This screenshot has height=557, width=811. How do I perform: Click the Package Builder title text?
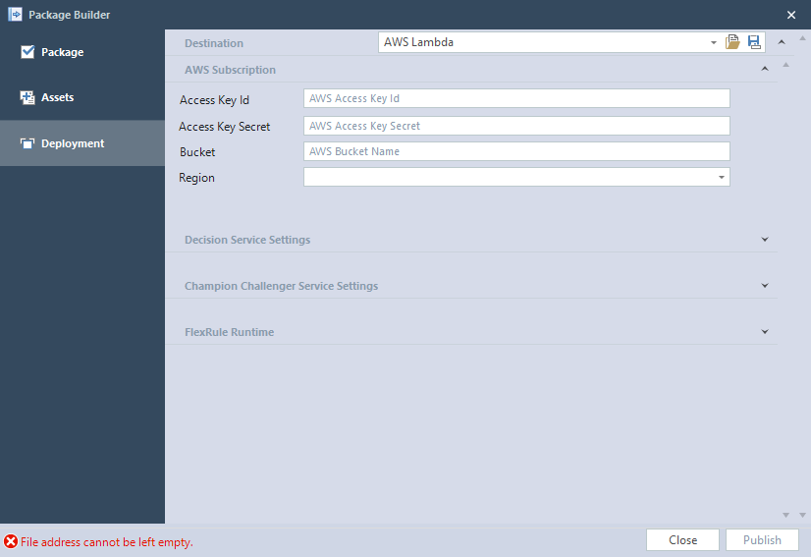tap(70, 15)
